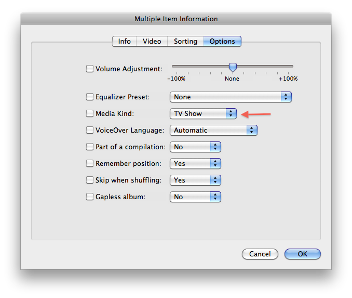Screen dimensions: 352x298
Task: Open the Media Kind dropdown showing TV Show
Action: [203, 113]
